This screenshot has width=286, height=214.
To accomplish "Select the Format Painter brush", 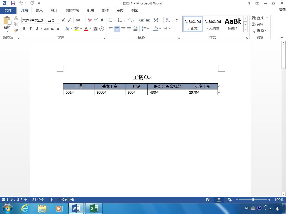I will coord(16,30).
